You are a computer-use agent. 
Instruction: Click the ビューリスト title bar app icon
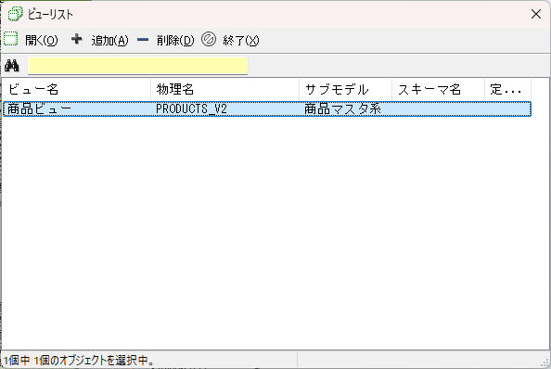[15, 14]
